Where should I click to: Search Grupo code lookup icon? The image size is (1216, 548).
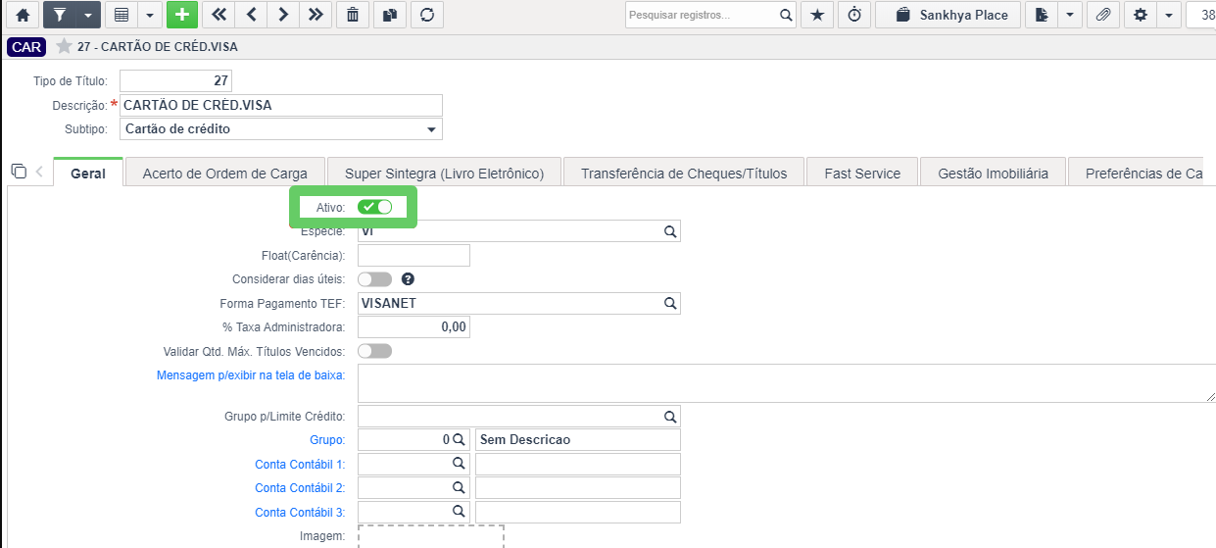[x=458, y=440]
